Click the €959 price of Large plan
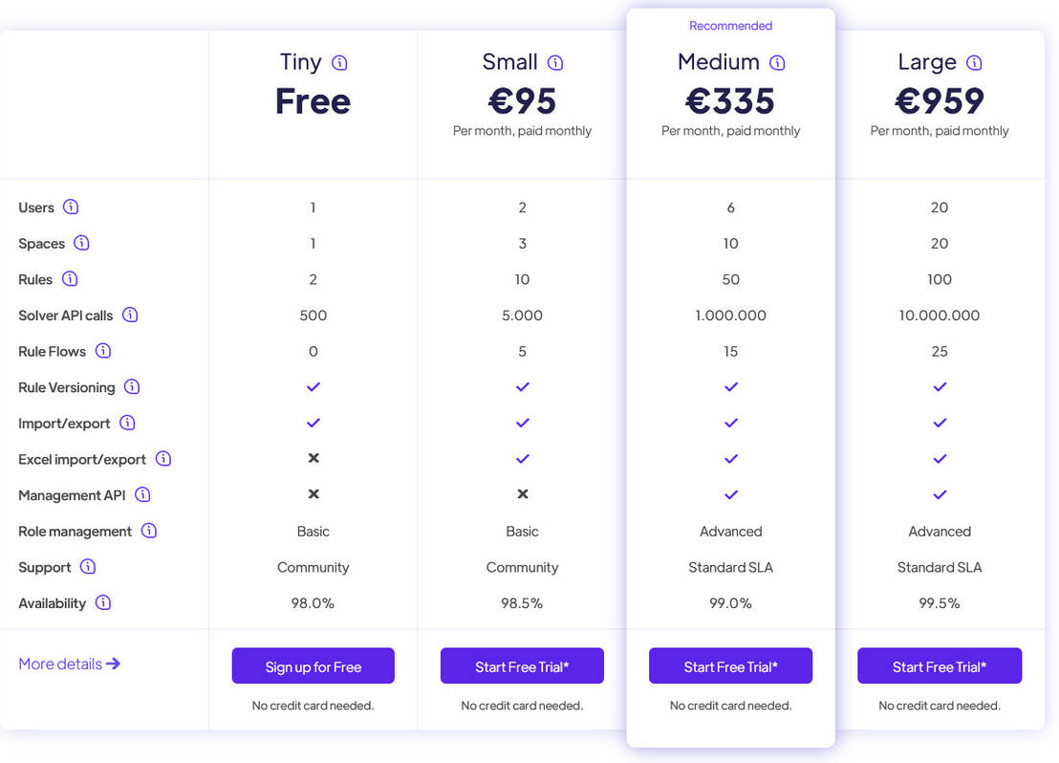 (940, 100)
